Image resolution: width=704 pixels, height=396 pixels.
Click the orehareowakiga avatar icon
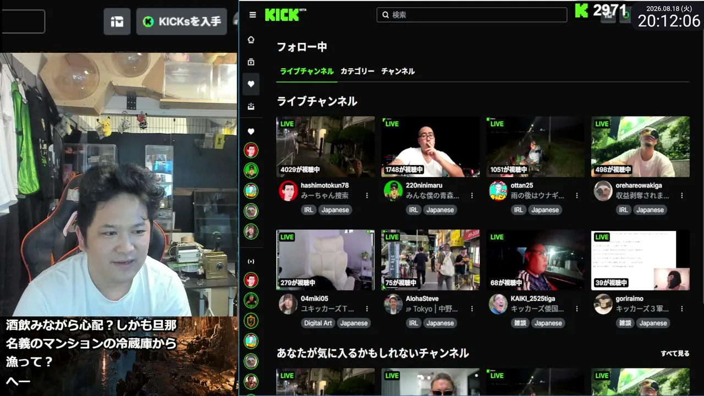(x=603, y=191)
